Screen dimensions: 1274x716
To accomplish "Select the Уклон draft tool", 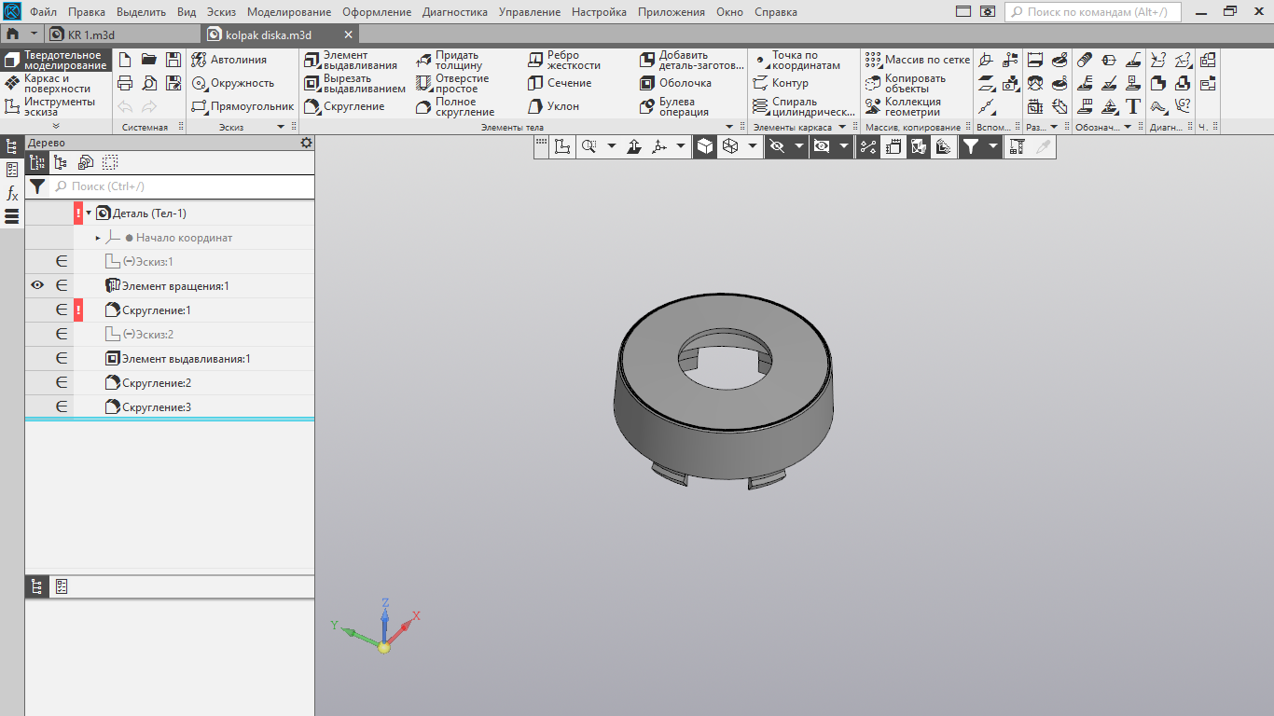I will 553,106.
